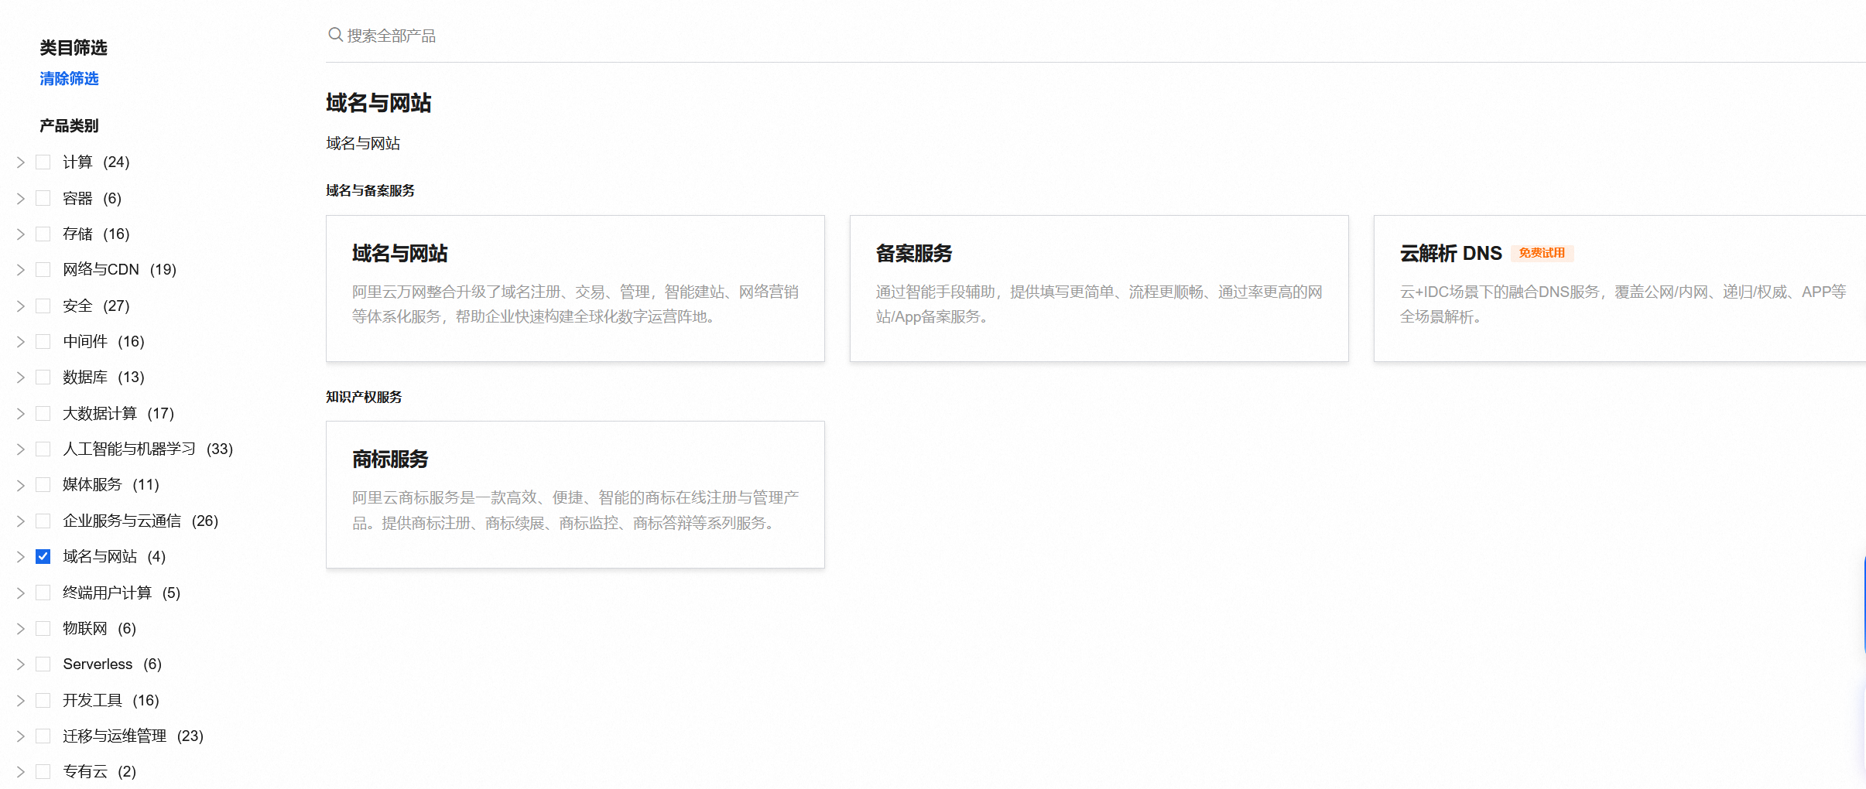Click the 免费试用 badge on 云解析 DNS

(1541, 253)
